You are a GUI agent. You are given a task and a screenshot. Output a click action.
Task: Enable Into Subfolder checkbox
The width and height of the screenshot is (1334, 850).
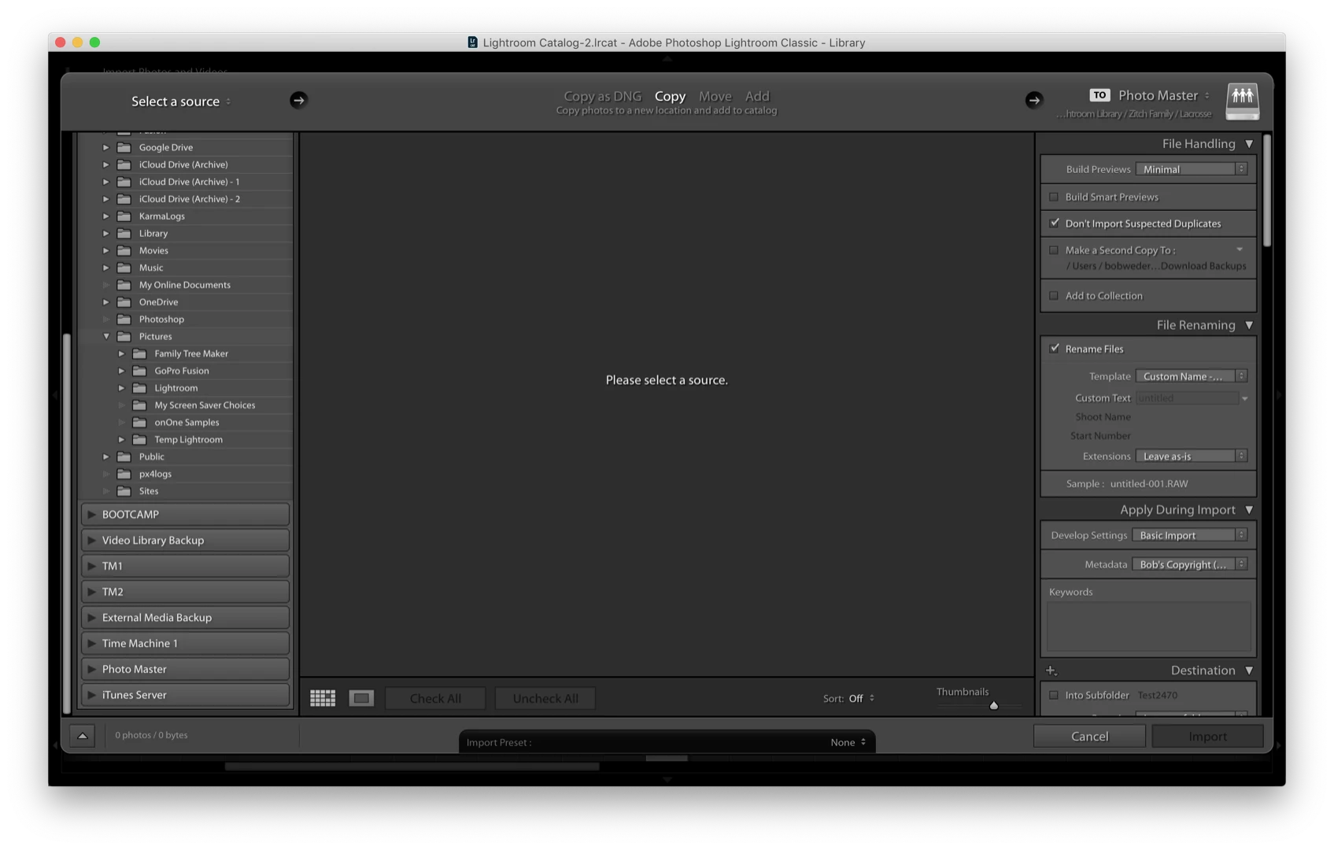(x=1054, y=696)
